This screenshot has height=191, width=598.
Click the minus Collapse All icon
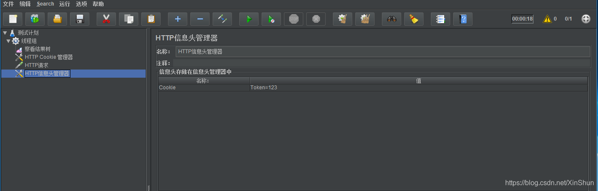[x=200, y=19]
